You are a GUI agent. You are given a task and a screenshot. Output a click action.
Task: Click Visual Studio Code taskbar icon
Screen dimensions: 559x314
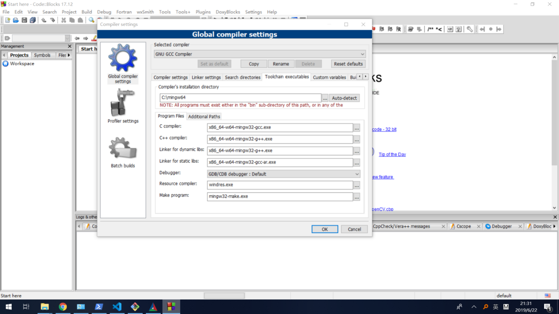pyautogui.click(x=117, y=307)
